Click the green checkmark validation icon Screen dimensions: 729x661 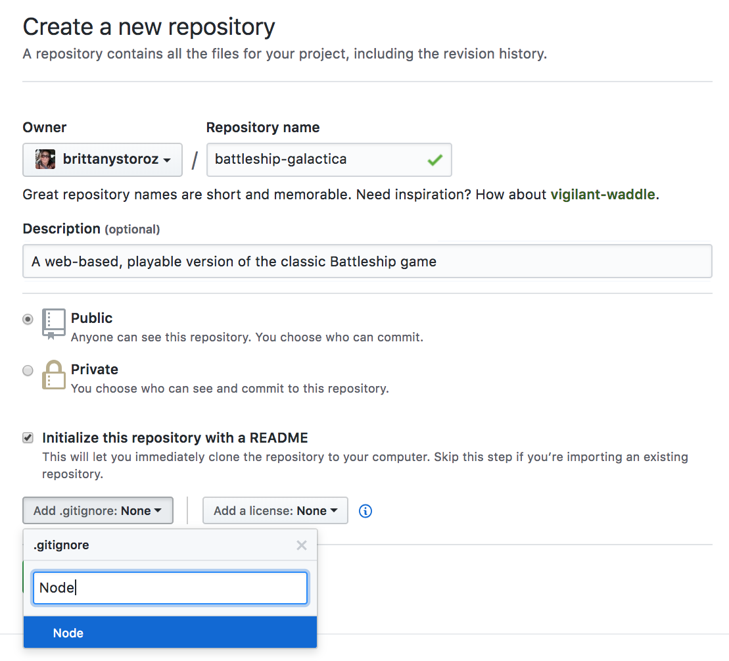[x=435, y=160]
